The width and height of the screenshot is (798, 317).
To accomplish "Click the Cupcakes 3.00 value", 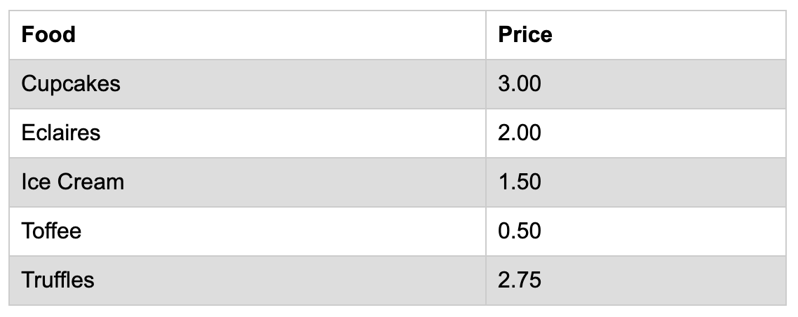I will [x=520, y=84].
